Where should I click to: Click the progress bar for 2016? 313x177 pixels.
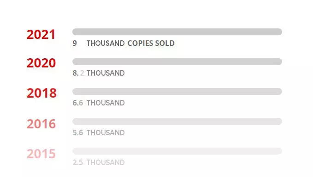(177, 121)
